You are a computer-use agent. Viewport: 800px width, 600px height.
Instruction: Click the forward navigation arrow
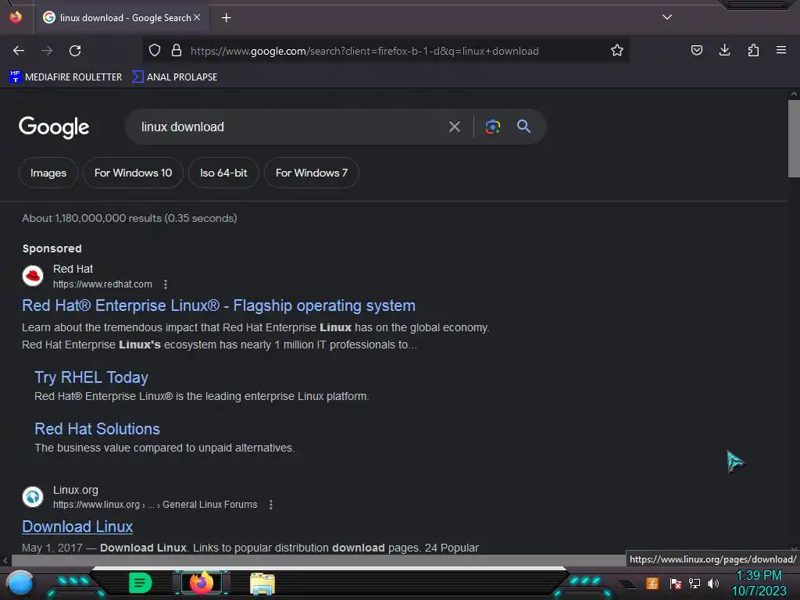47,51
